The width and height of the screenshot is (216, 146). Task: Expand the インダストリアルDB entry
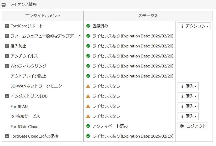pyautogui.click(x=7, y=96)
